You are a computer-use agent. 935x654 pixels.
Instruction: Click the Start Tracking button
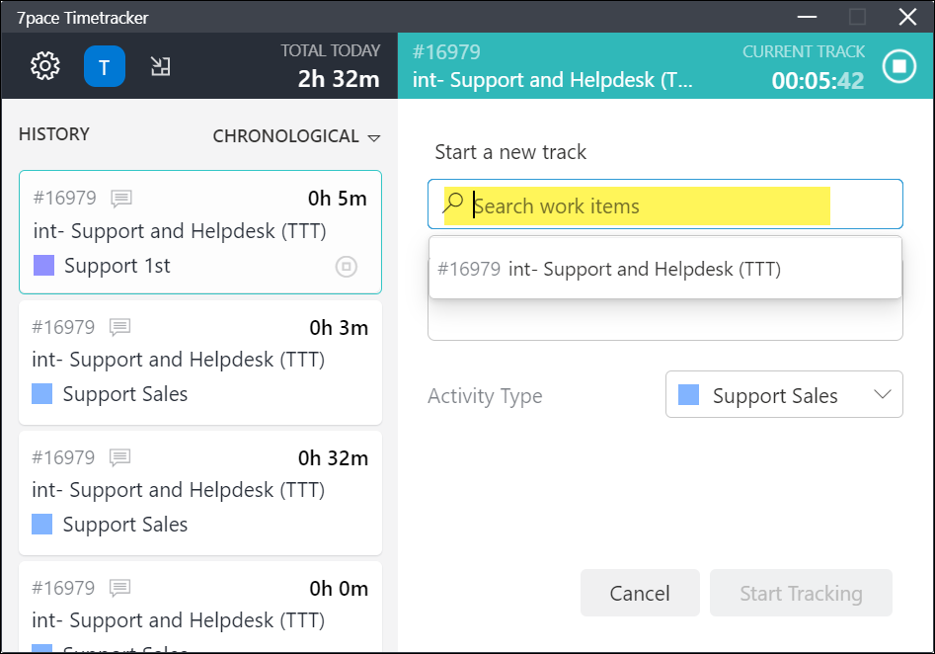[x=801, y=593]
